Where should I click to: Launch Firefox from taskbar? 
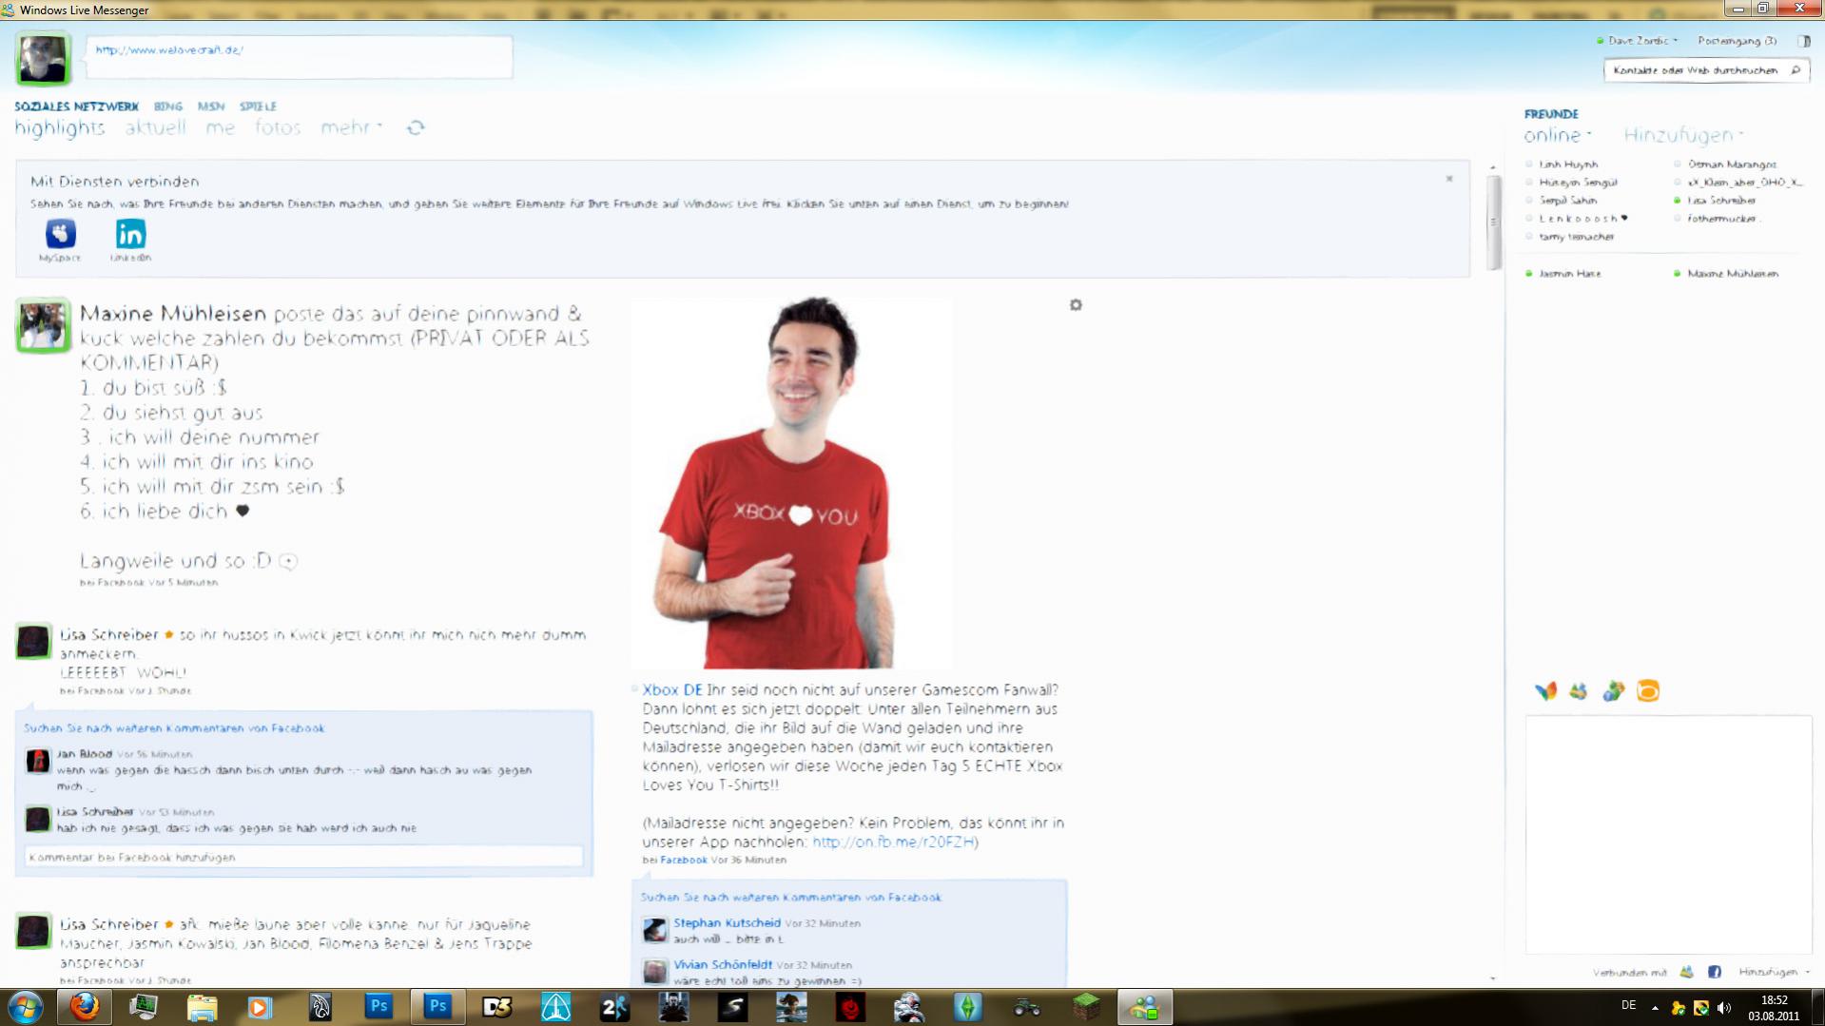tap(85, 1007)
